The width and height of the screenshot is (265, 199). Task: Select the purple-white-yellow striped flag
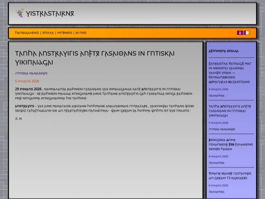click(247, 32)
